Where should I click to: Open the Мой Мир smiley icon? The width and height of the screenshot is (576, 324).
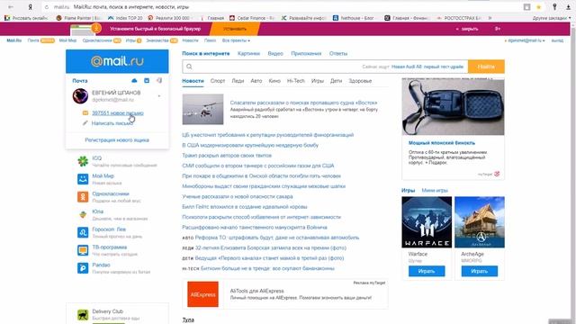tap(83, 179)
